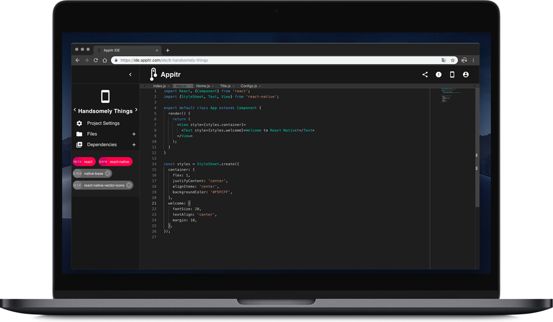Add a new dependency with plus
Viewport: 553px width, 322px height.
click(x=134, y=145)
